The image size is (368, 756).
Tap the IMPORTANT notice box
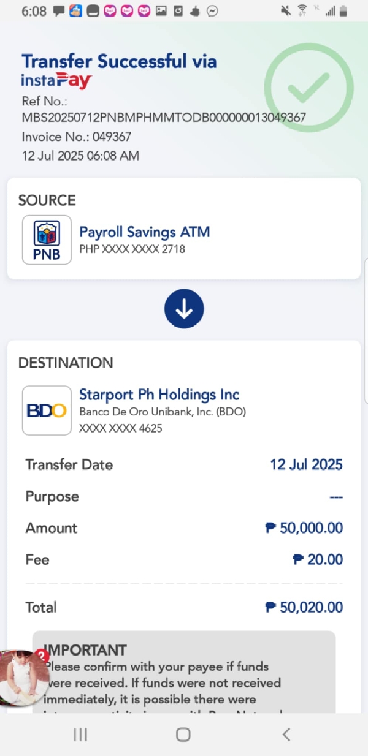coord(184,674)
